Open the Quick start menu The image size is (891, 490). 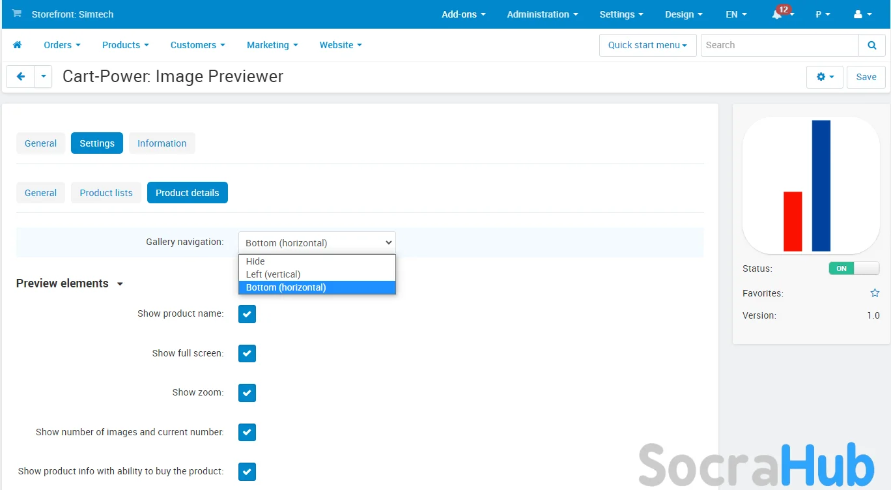tap(647, 45)
